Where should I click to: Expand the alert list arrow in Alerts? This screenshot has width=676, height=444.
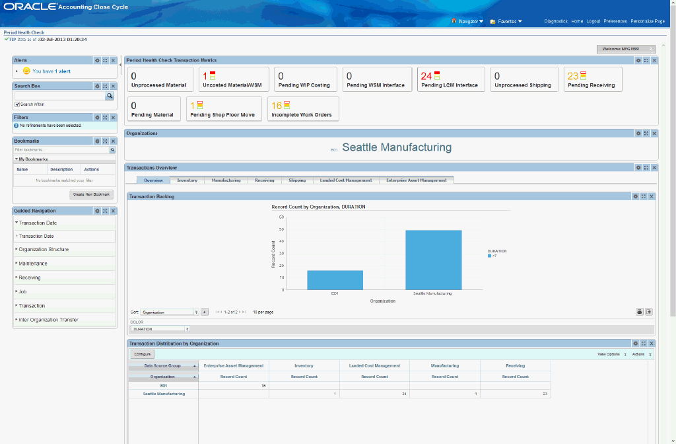tap(17, 71)
